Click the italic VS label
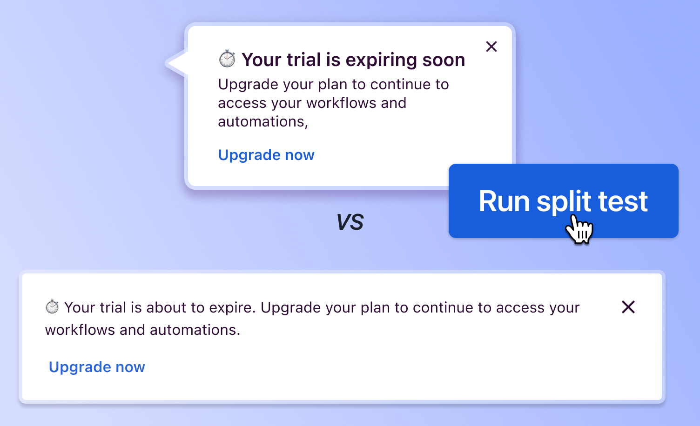Image resolution: width=700 pixels, height=426 pixels. (350, 222)
